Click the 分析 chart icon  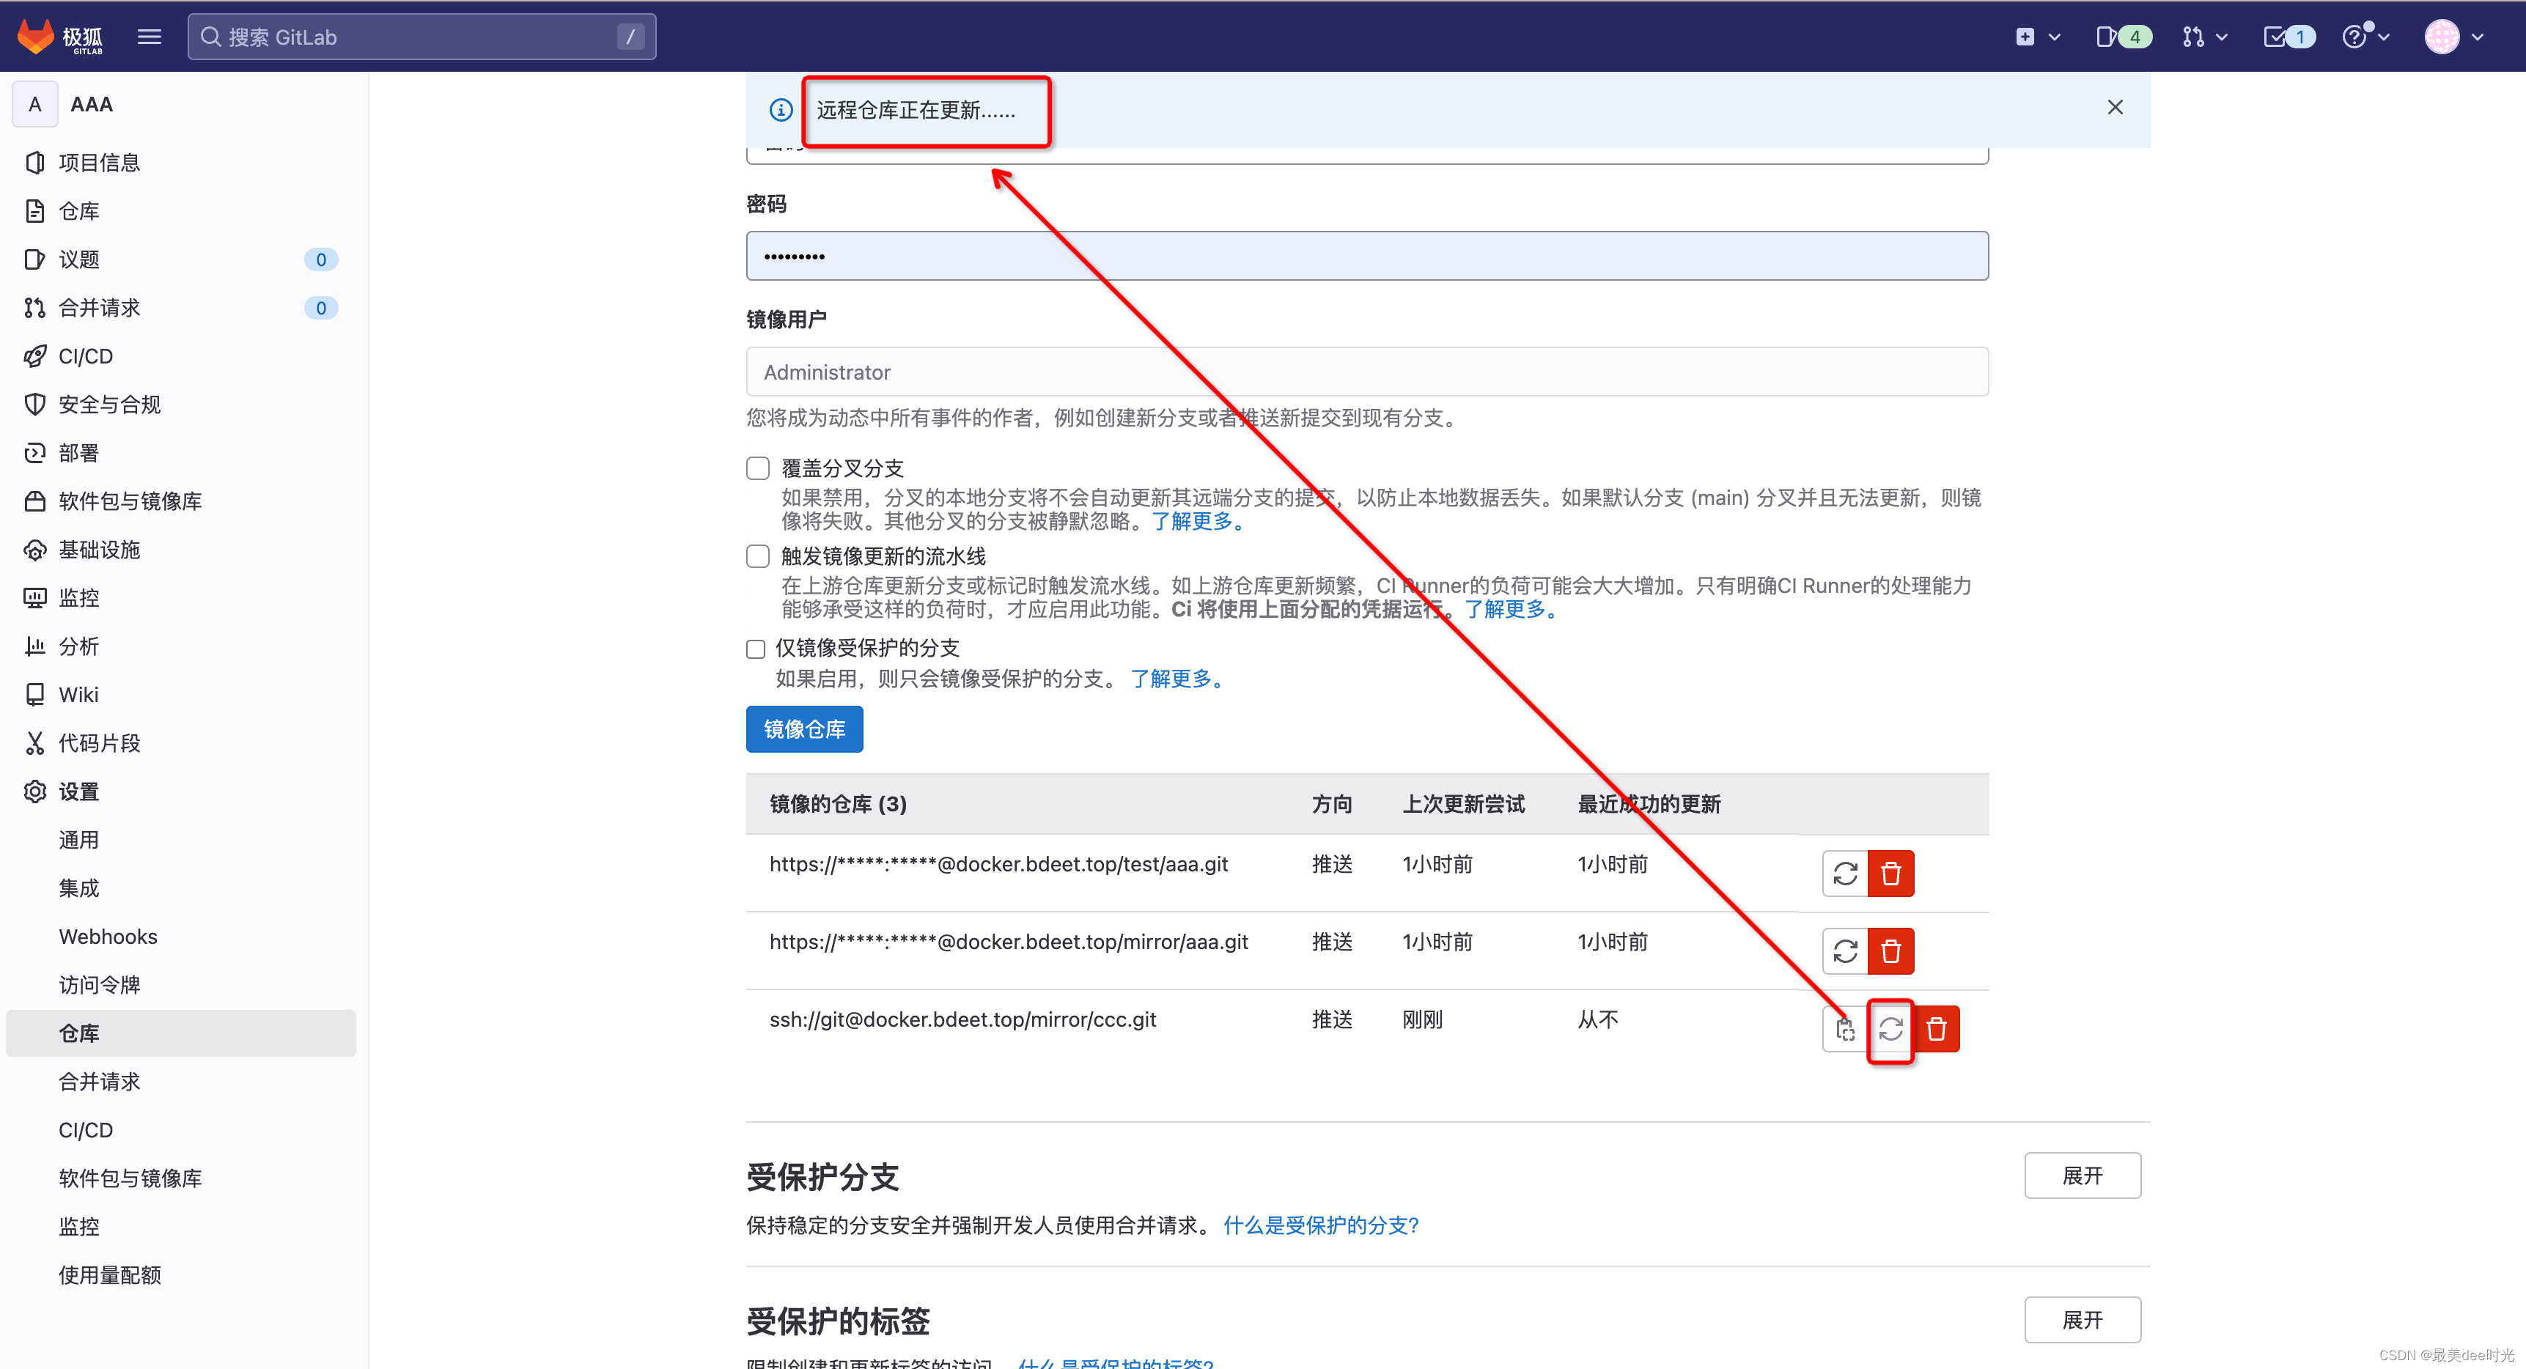(35, 646)
